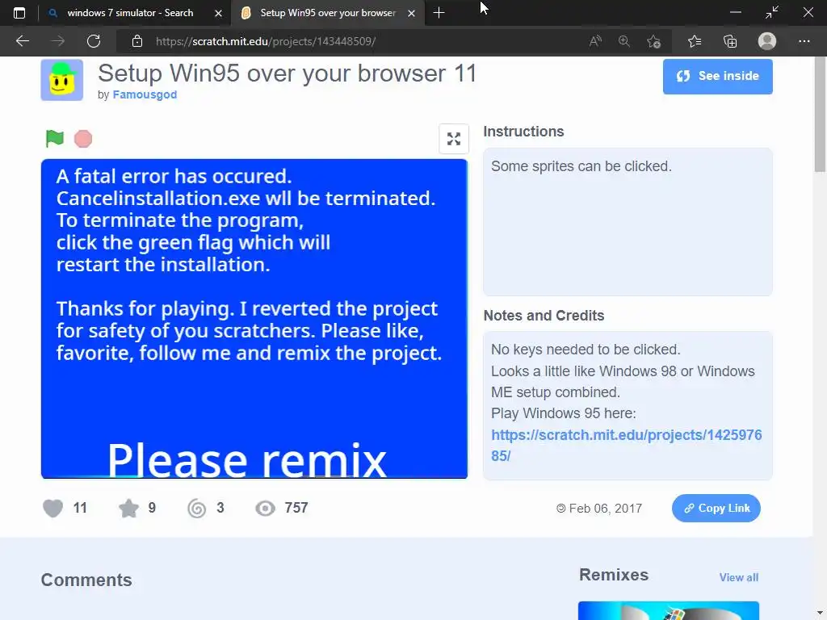The height and width of the screenshot is (620, 827).
Task: Click the zoom magnifier icon in address bar
Action: click(624, 41)
